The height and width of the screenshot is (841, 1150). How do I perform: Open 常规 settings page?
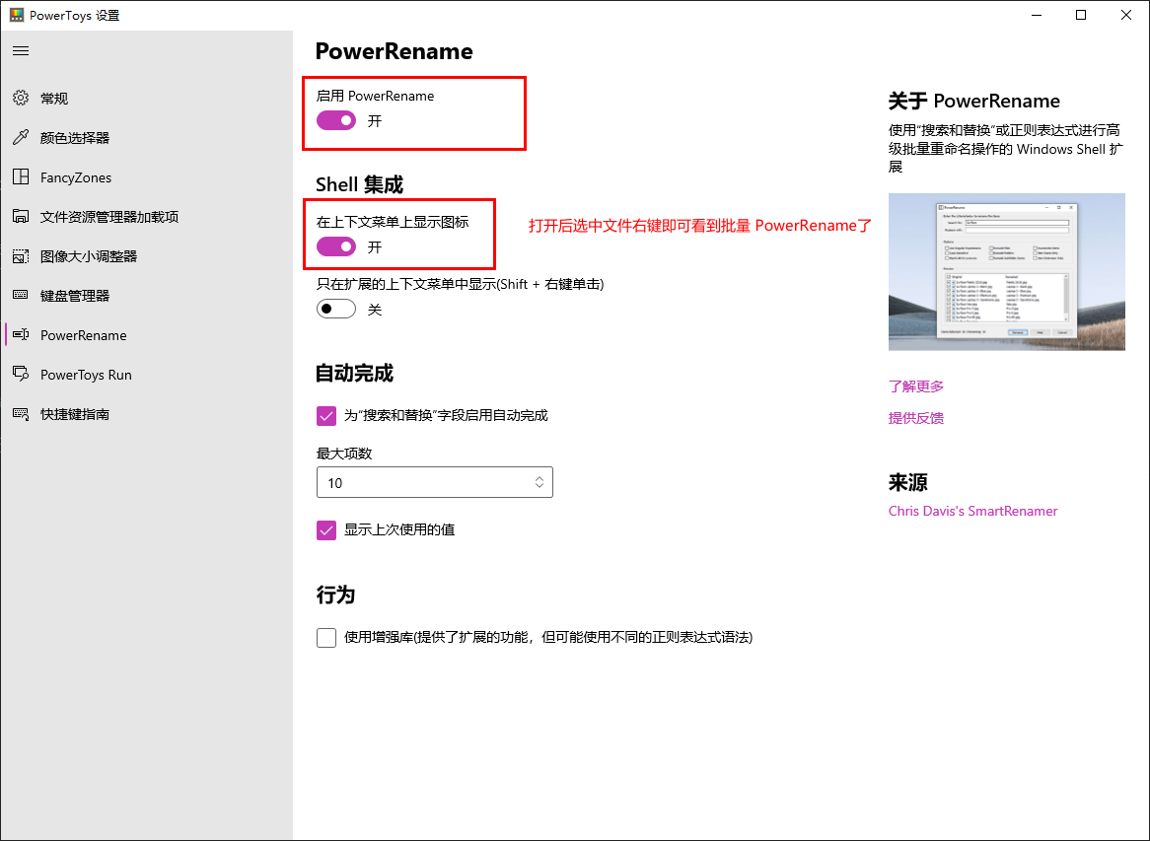(54, 99)
